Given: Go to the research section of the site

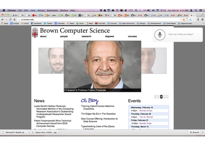Looking at the screenshot, I should (x=86, y=36).
